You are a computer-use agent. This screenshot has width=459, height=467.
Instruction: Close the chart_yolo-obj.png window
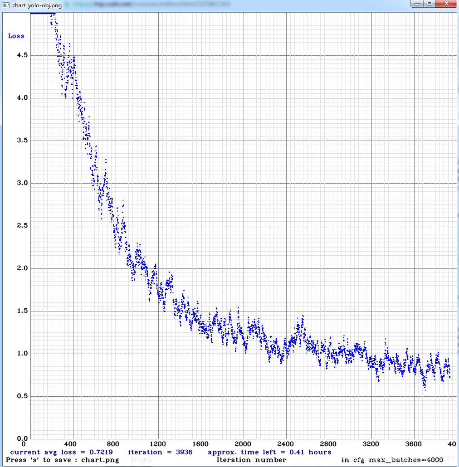click(x=446, y=4)
